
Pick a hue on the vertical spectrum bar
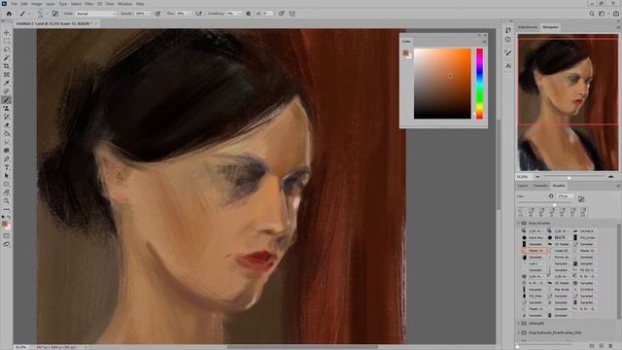(479, 84)
